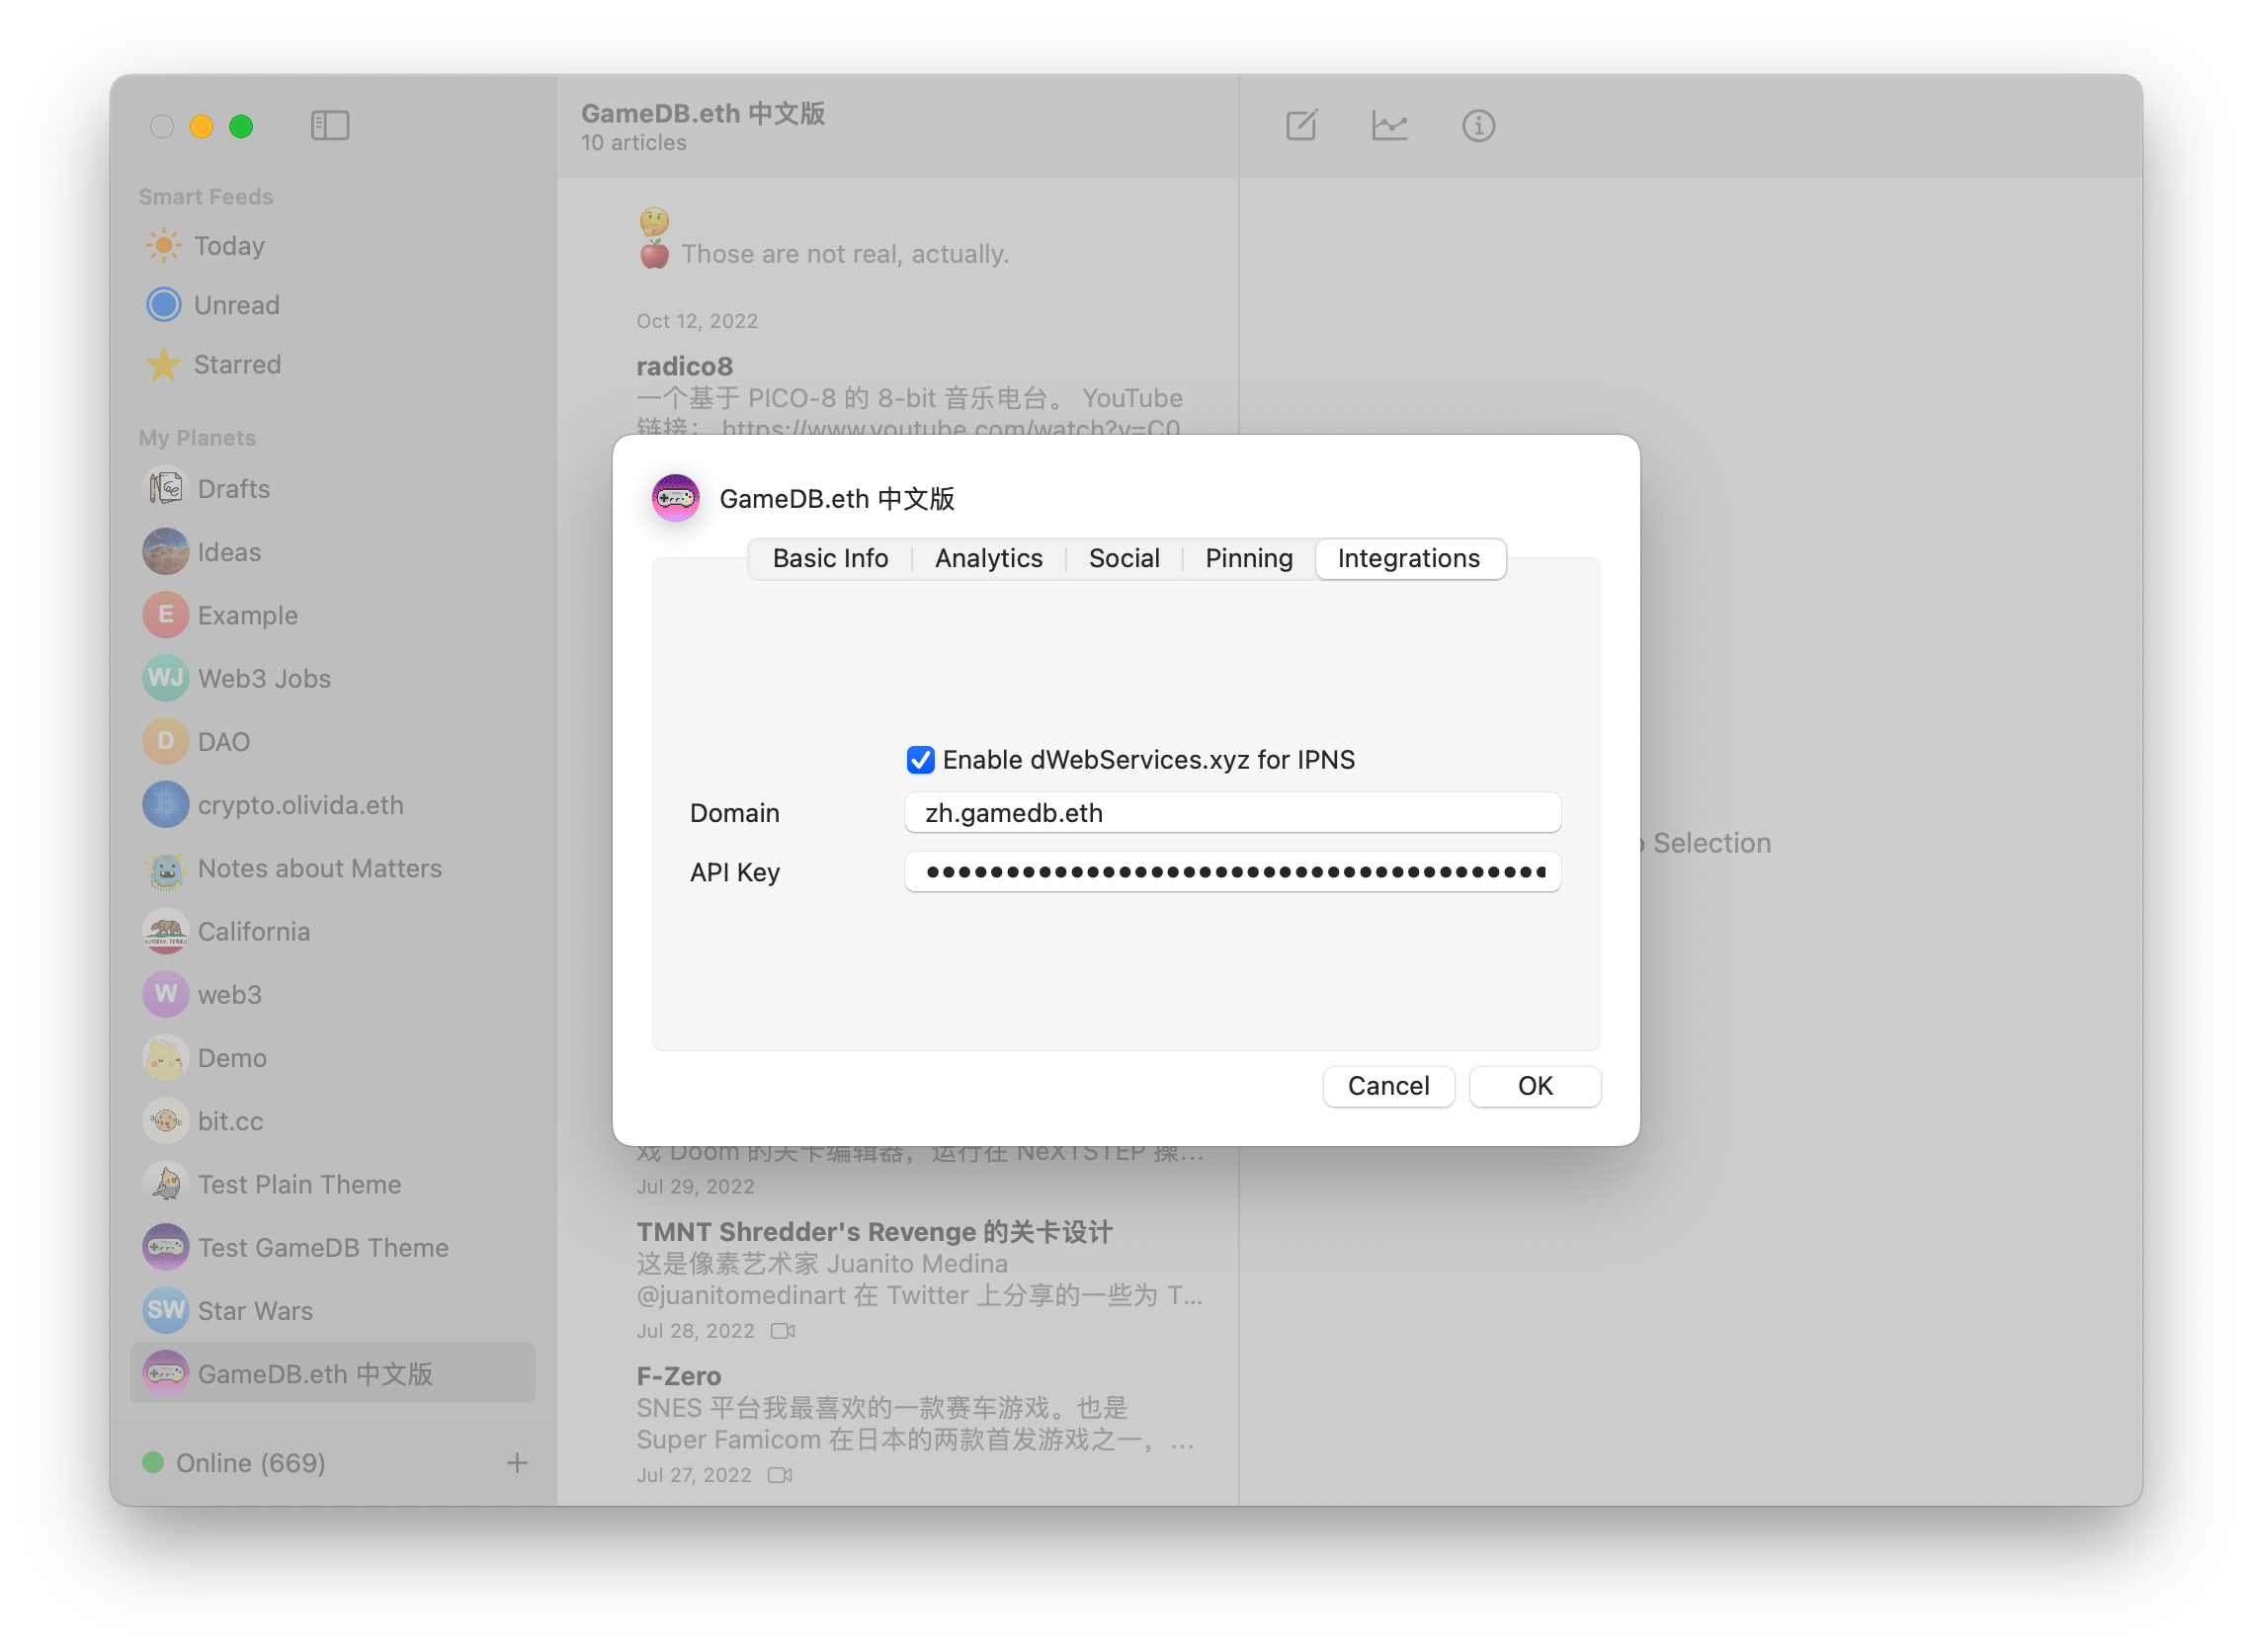The width and height of the screenshot is (2253, 1652).
Task: Click the Pinning tab
Action: point(1249,557)
